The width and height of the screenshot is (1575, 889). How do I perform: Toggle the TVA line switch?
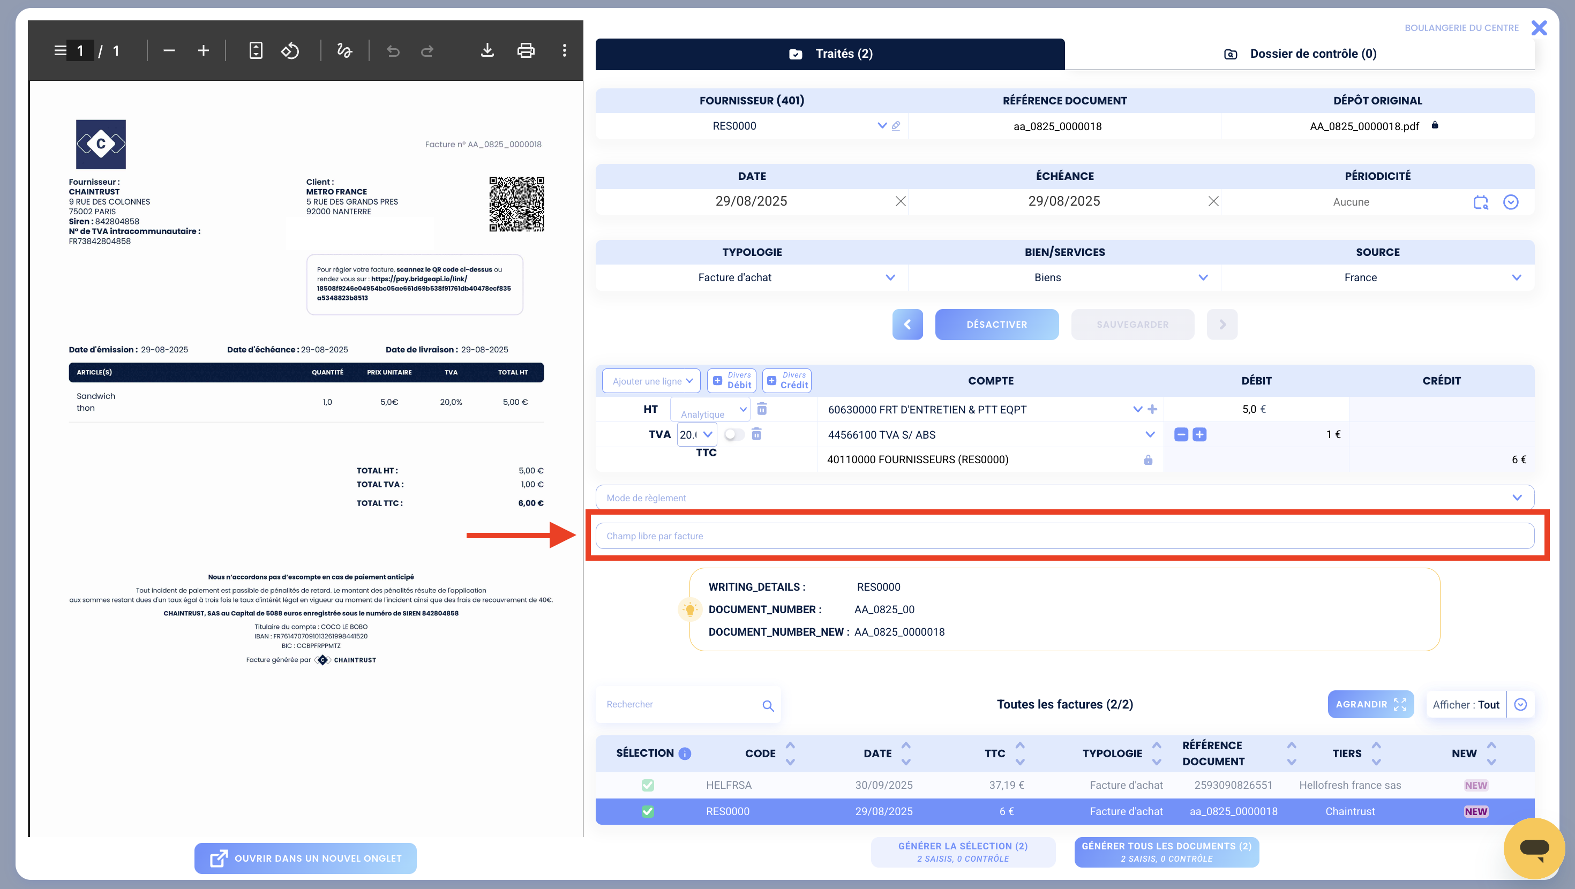(734, 434)
